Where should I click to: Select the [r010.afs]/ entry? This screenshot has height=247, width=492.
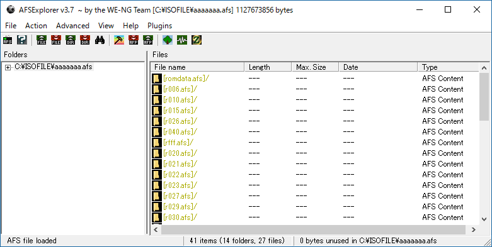tap(180, 99)
